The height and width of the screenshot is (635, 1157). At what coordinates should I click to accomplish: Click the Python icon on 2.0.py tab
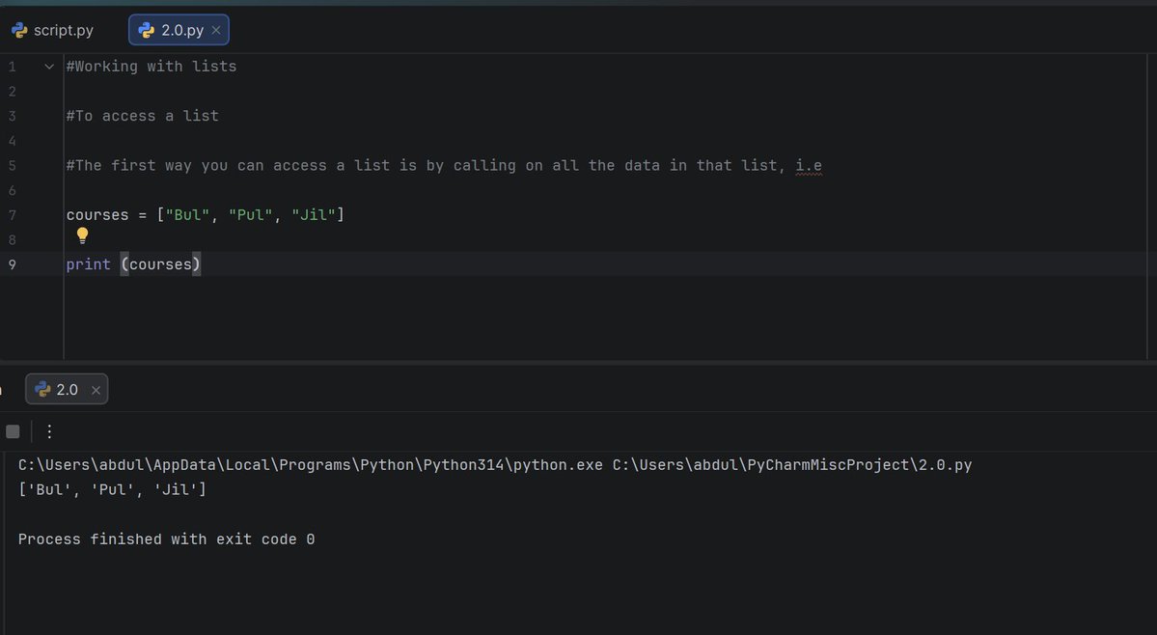(147, 30)
